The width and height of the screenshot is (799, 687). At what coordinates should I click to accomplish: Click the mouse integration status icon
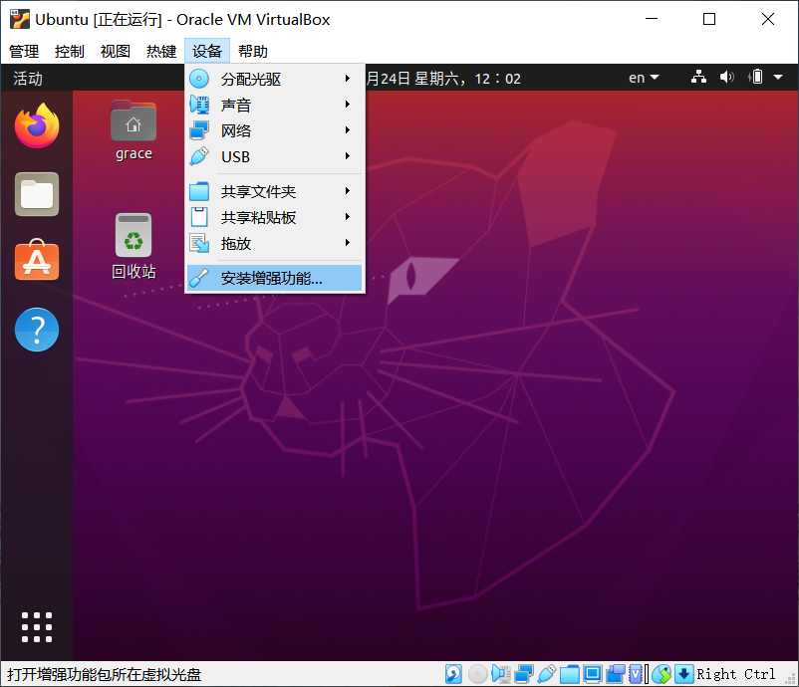662,674
